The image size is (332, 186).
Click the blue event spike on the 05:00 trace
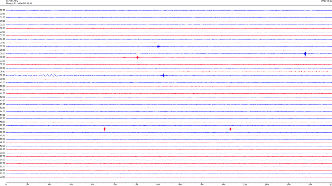(x=158, y=46)
